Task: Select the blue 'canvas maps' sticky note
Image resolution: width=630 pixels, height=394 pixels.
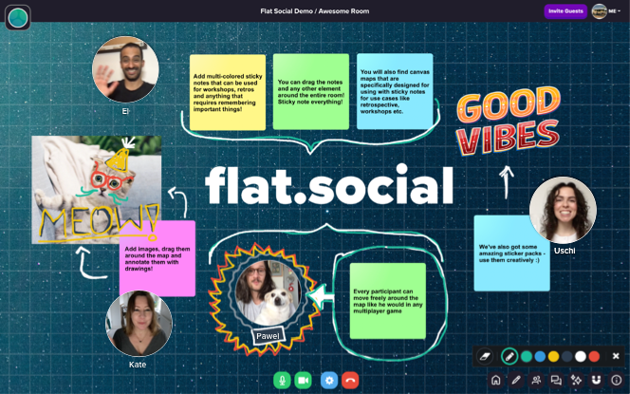Action: 395,92
